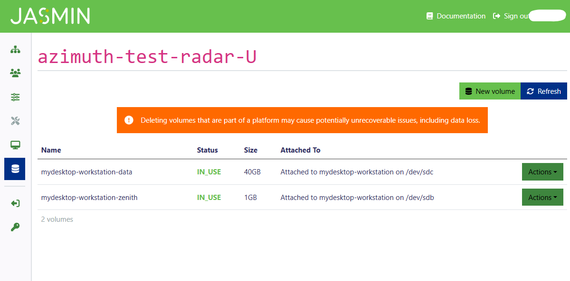The height and width of the screenshot is (281, 570).
Task: Click the wrench and screwdriver tools icon
Action: pos(15,121)
